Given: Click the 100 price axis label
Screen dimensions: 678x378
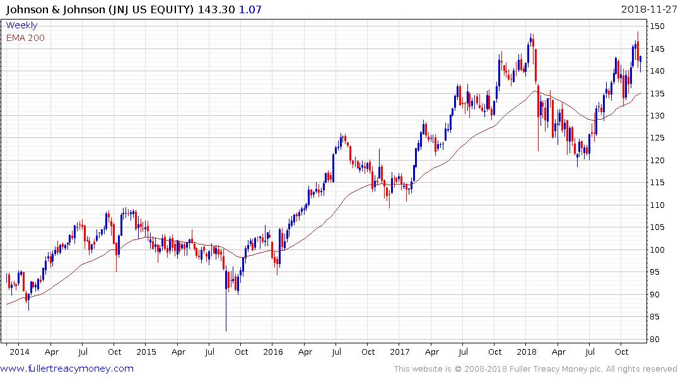Looking at the screenshot, I should 657,249.
